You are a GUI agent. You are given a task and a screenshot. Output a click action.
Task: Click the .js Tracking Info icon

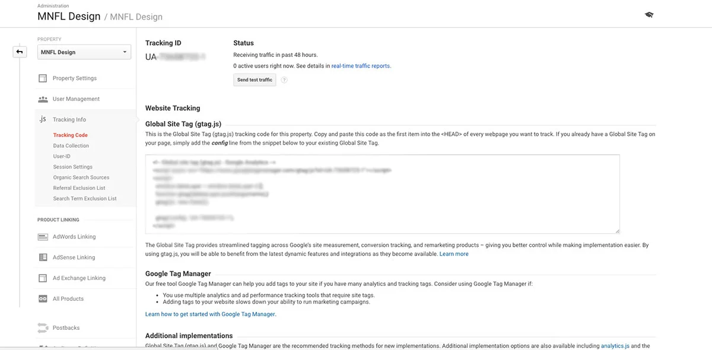click(43, 119)
